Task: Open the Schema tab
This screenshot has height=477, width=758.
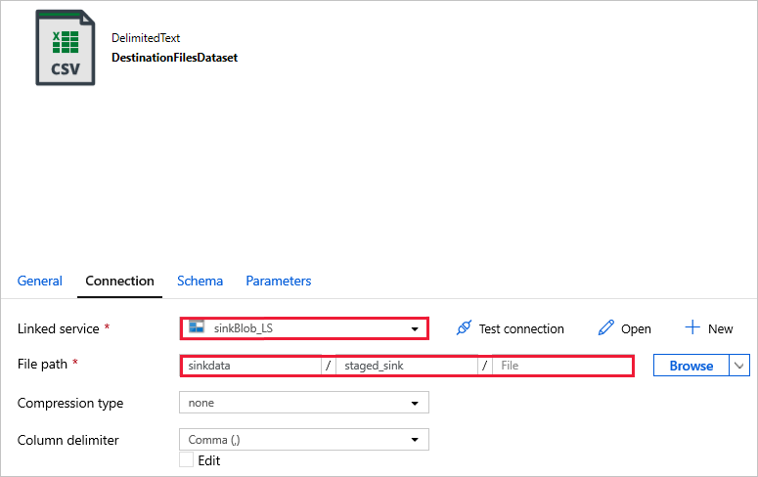Action: click(200, 281)
